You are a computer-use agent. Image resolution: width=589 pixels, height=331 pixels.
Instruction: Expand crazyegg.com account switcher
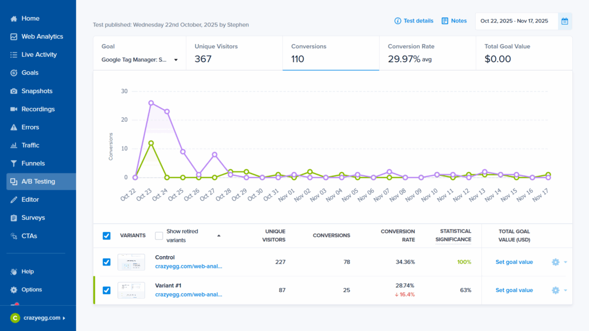point(37,318)
